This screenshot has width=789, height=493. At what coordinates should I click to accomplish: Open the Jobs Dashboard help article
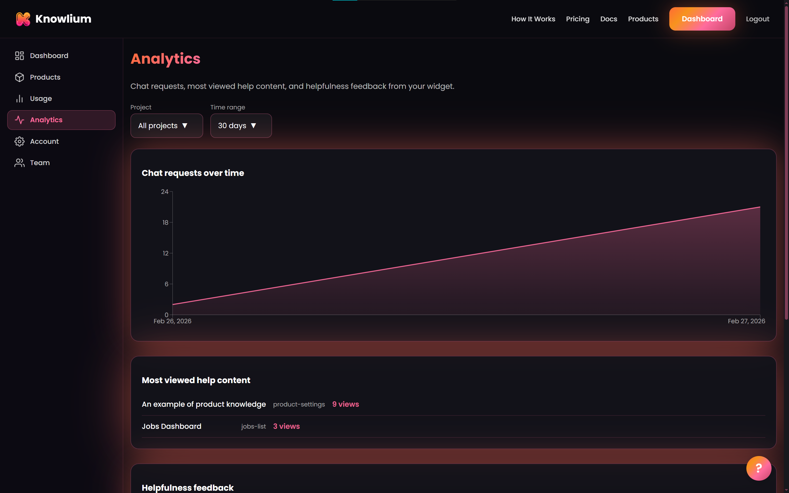pos(171,426)
